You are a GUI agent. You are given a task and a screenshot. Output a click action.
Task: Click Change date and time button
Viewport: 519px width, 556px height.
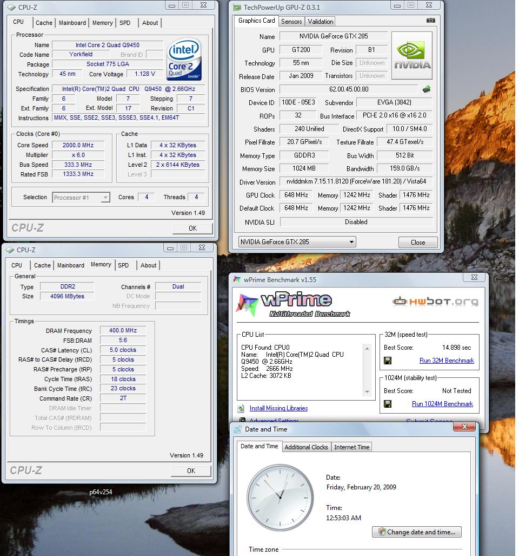point(417,532)
